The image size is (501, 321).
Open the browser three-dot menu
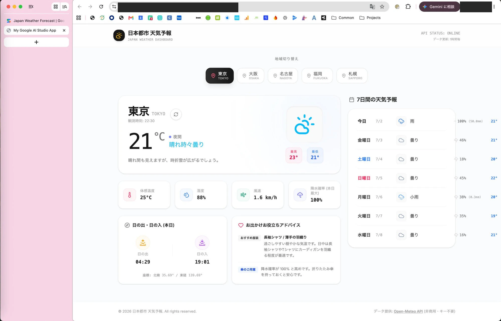494,7
